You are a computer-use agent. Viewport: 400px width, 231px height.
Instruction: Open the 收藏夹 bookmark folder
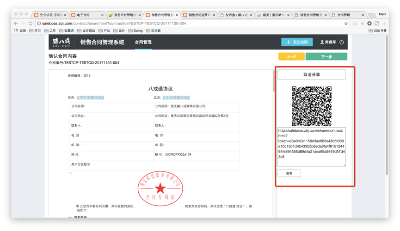[x=67, y=30]
